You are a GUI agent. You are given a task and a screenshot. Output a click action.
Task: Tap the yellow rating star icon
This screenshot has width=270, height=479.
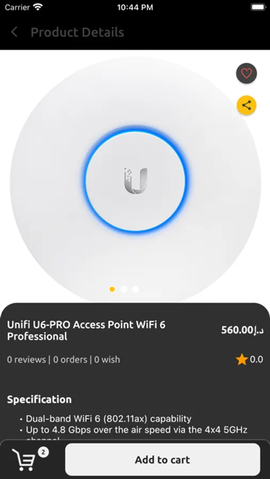[242, 359]
